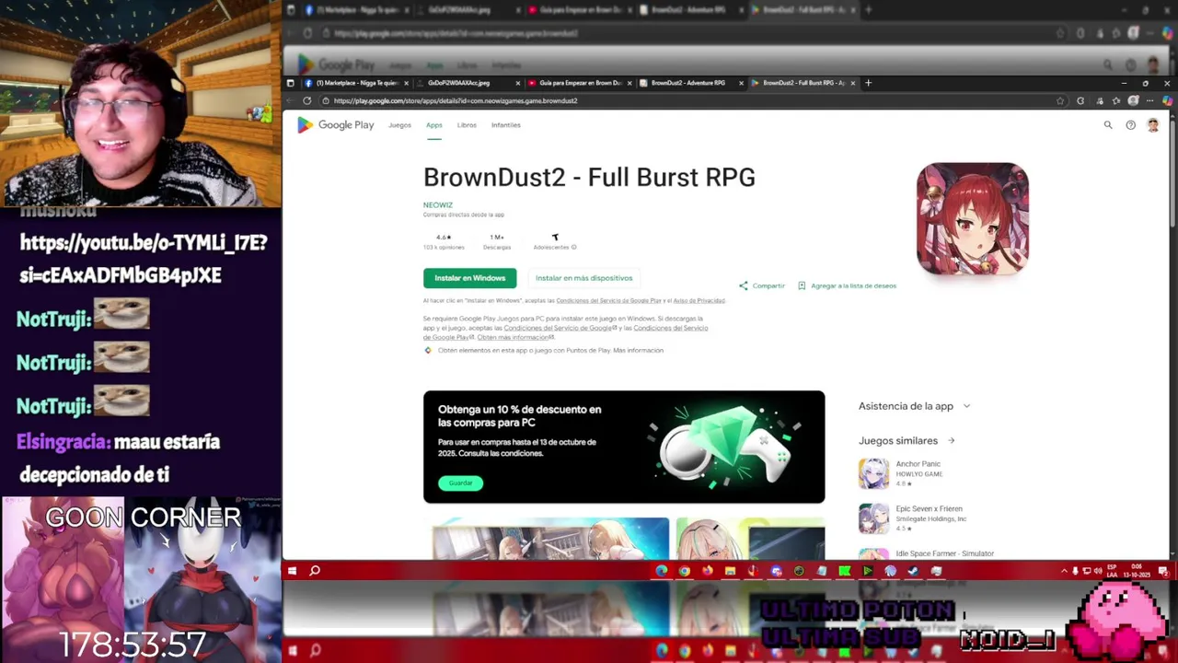Open a new browser tab with the plus icon
1178x663 pixels.
coord(868,83)
